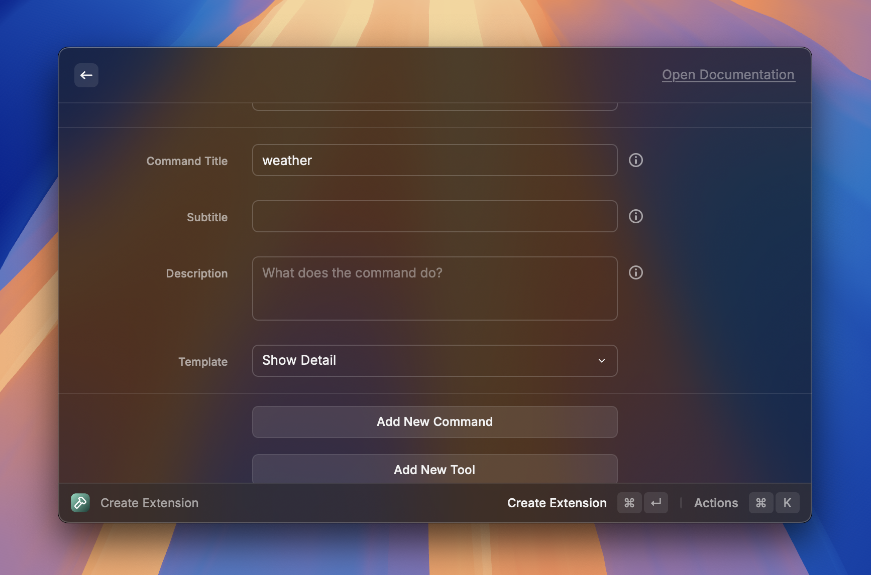Click the Description text area
871x575 pixels.
(x=434, y=289)
